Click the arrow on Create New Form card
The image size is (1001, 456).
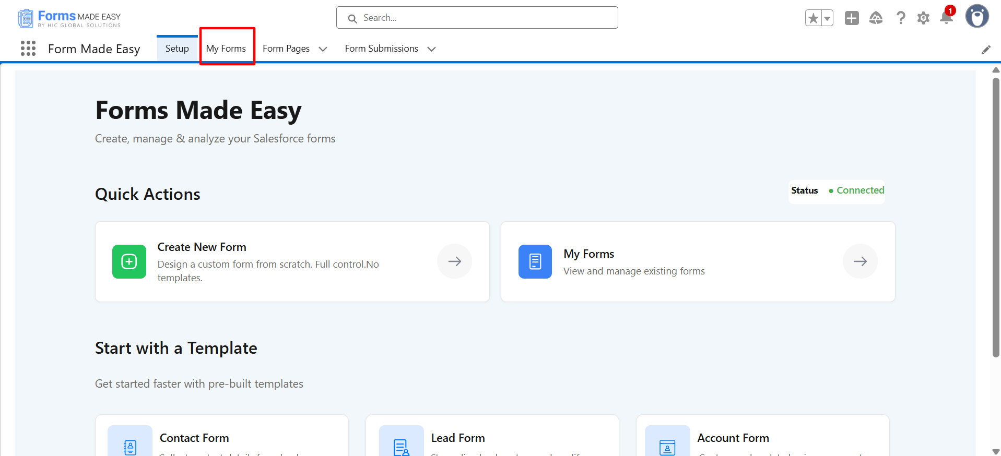click(x=454, y=261)
